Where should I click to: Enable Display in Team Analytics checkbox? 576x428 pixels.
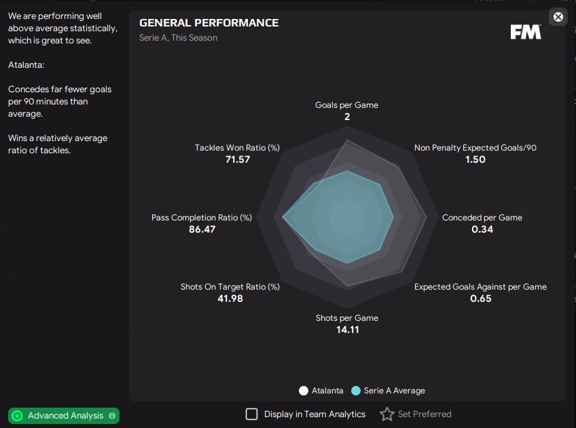pos(251,414)
